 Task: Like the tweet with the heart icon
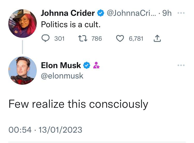coord(120,39)
